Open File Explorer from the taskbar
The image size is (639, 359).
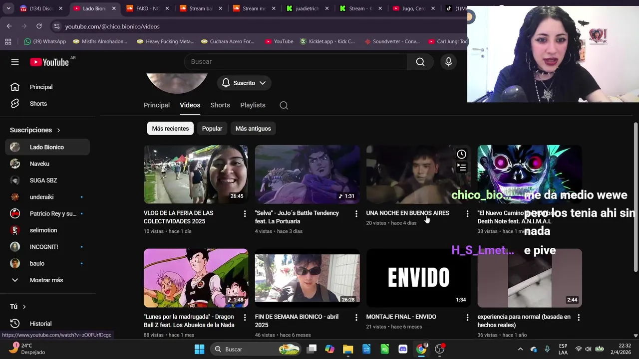tap(348, 349)
